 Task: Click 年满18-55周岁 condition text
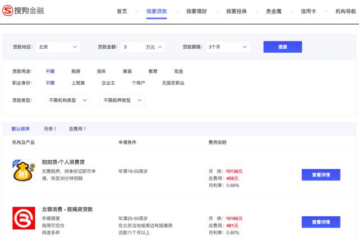tap(133, 171)
